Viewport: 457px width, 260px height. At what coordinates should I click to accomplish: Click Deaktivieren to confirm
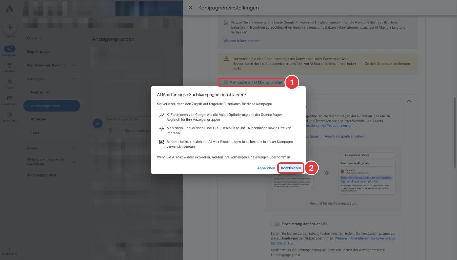(x=291, y=168)
